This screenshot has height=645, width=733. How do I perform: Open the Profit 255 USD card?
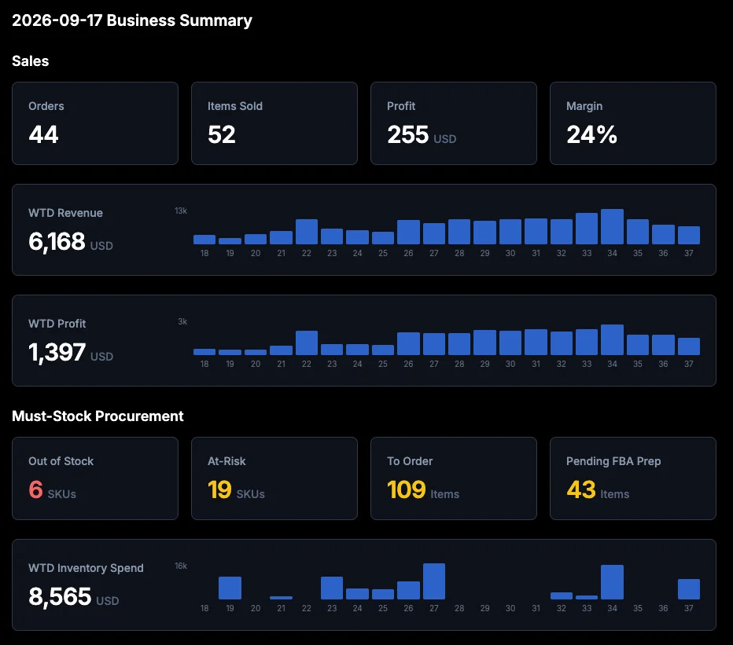tap(454, 123)
